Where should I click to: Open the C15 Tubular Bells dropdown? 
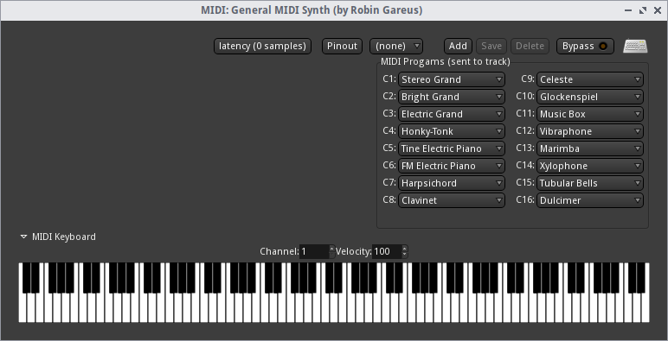coord(590,183)
